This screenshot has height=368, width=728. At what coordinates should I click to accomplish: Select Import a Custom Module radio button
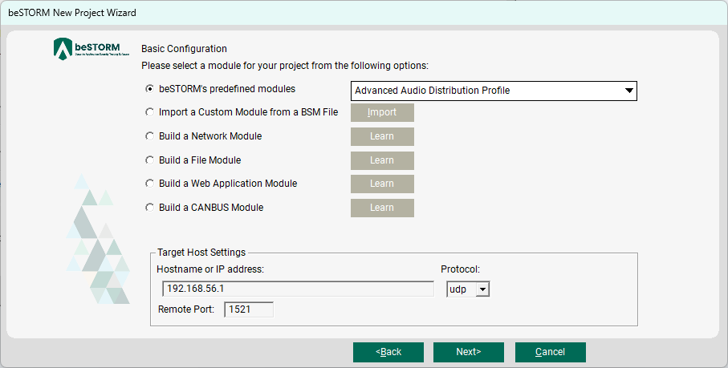click(149, 112)
